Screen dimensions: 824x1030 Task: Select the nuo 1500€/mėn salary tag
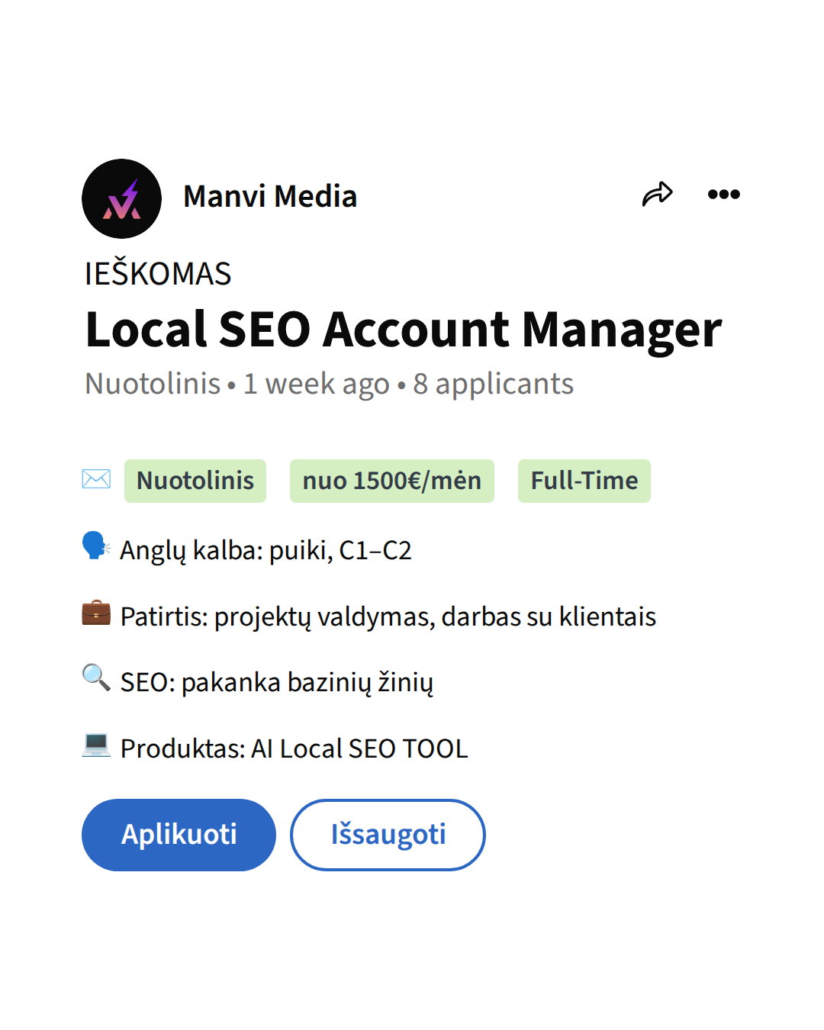(x=392, y=481)
